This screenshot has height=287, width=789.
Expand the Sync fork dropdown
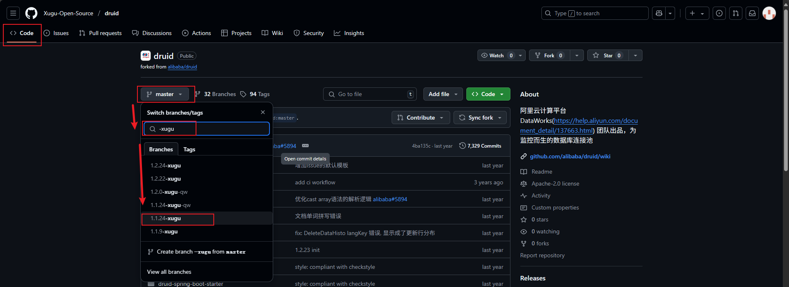point(480,118)
